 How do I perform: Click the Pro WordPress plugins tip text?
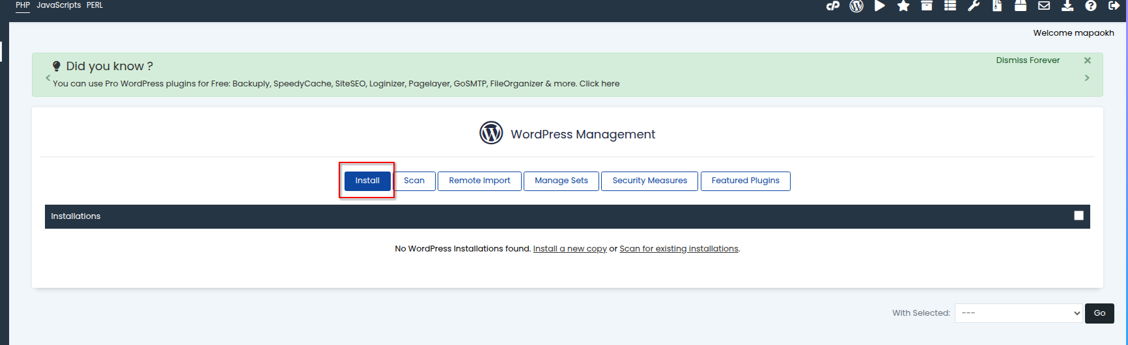point(336,84)
